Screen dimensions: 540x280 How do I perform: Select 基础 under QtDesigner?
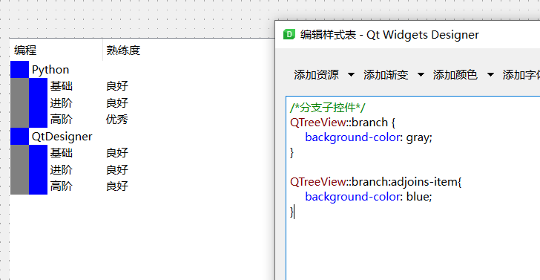[x=62, y=153]
